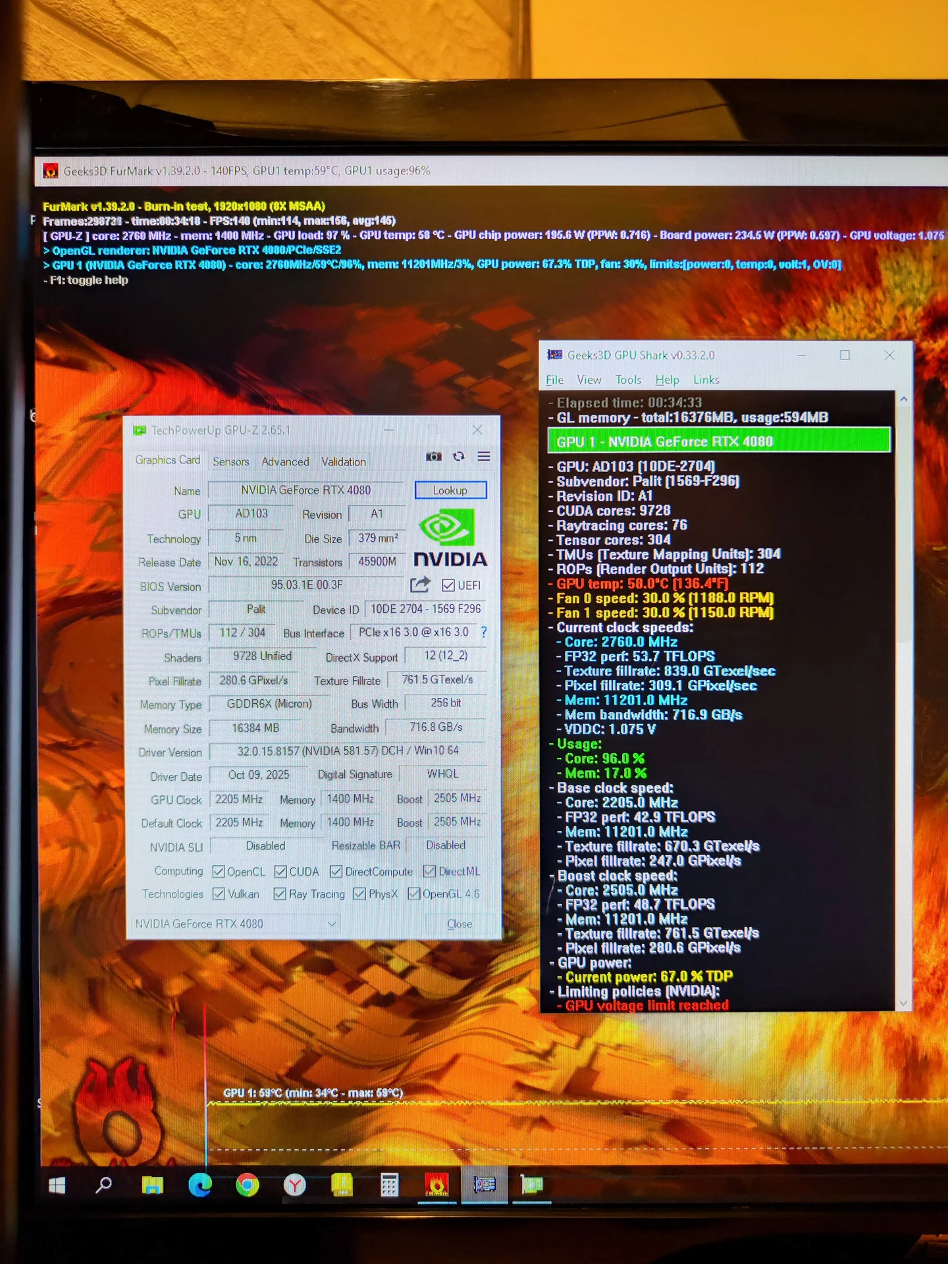Click the BIOS share/export arrow icon
948x1264 pixels.
[420, 585]
